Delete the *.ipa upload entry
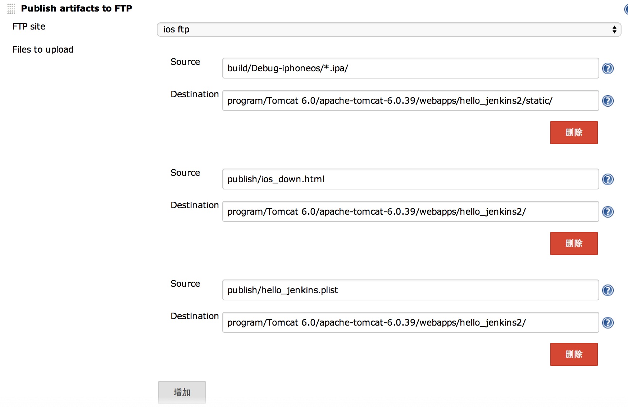The image size is (628, 407). click(574, 133)
